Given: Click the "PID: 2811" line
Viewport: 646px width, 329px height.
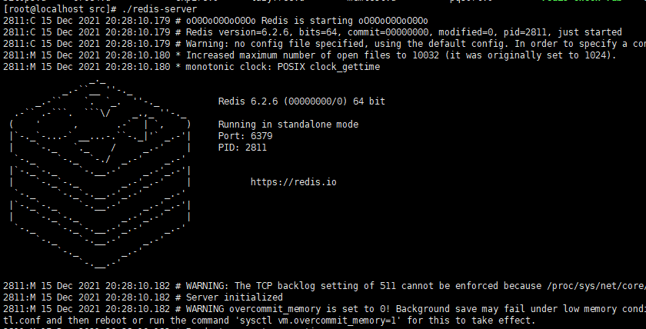Looking at the screenshot, I should [x=242, y=148].
